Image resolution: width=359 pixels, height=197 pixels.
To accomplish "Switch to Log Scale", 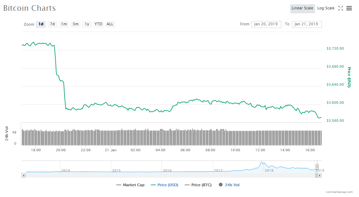I will [326, 8].
